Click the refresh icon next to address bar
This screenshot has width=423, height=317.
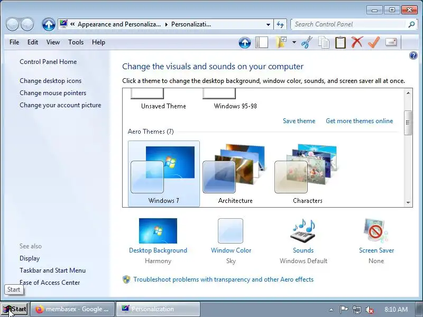(x=280, y=24)
